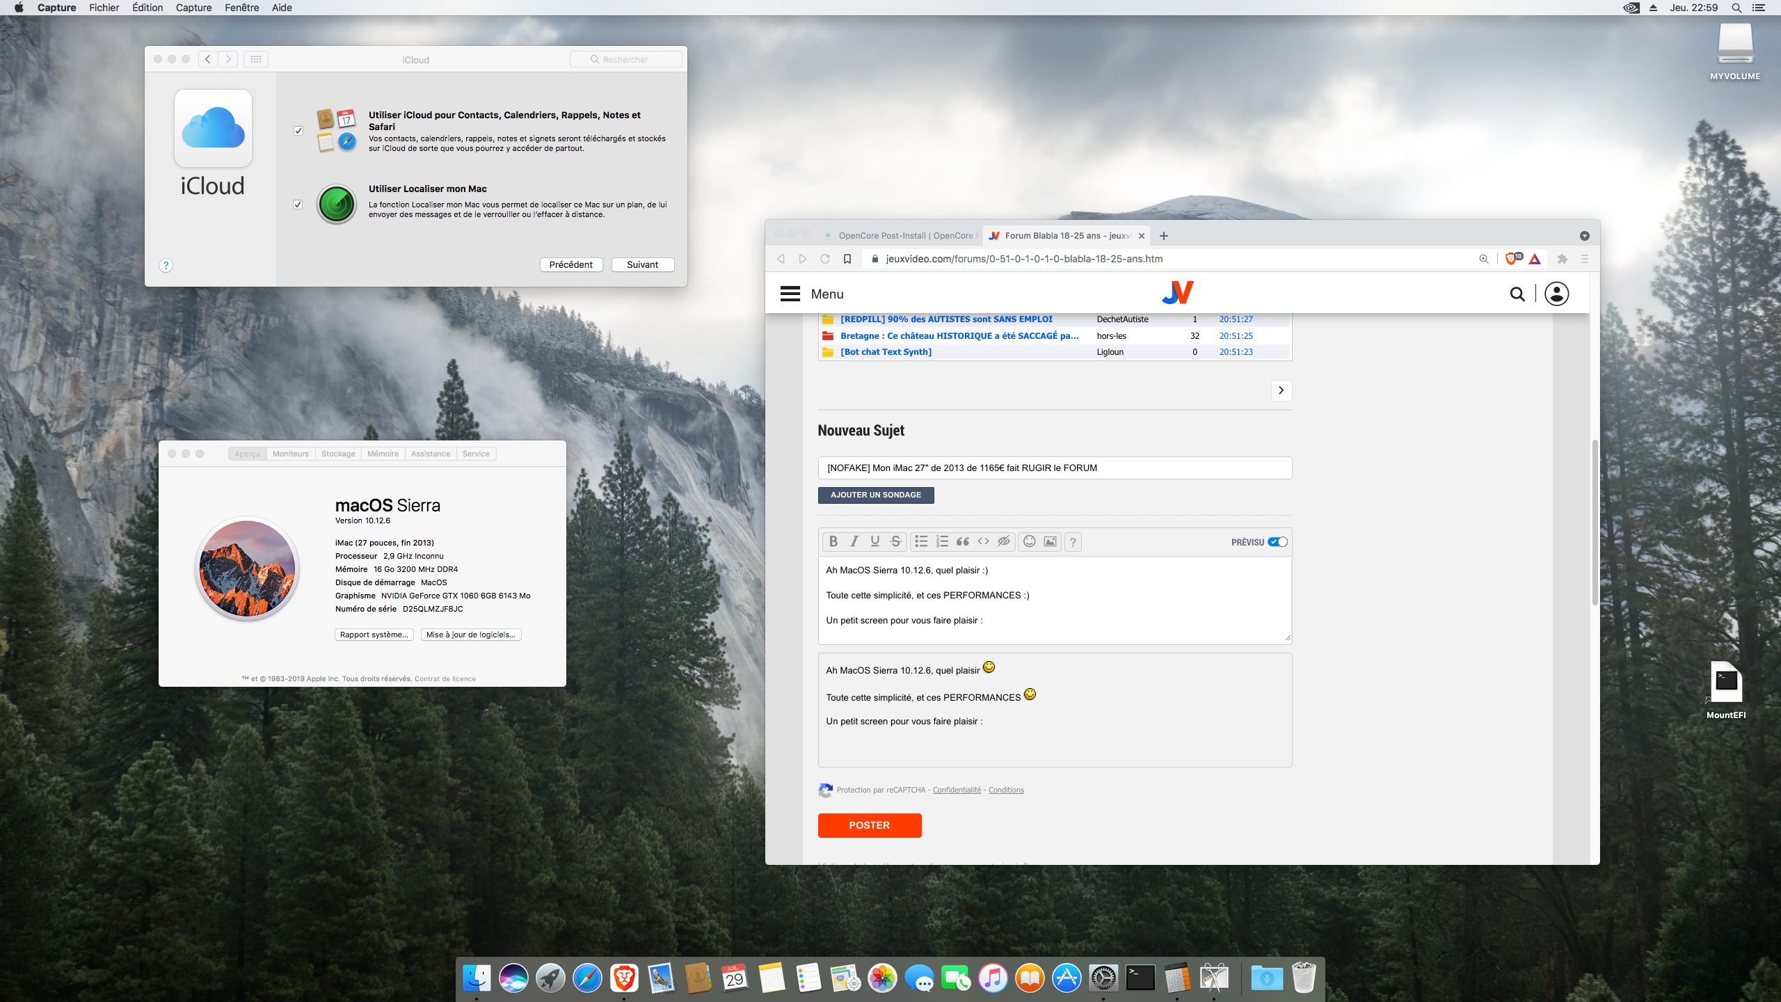1781x1002 pixels.
Task: Insert code tags in message editor
Action: pos(983,541)
